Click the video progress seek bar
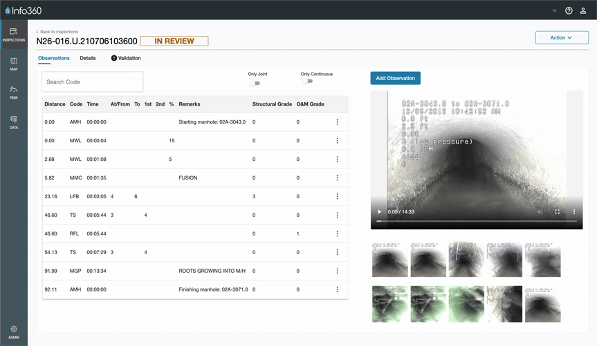This screenshot has width=597, height=346. point(476,221)
